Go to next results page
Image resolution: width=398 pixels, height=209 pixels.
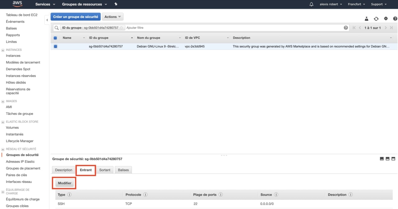point(386,28)
